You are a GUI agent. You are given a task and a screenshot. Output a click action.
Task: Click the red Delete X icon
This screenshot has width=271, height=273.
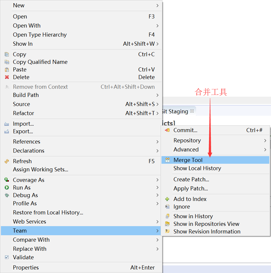7,77
